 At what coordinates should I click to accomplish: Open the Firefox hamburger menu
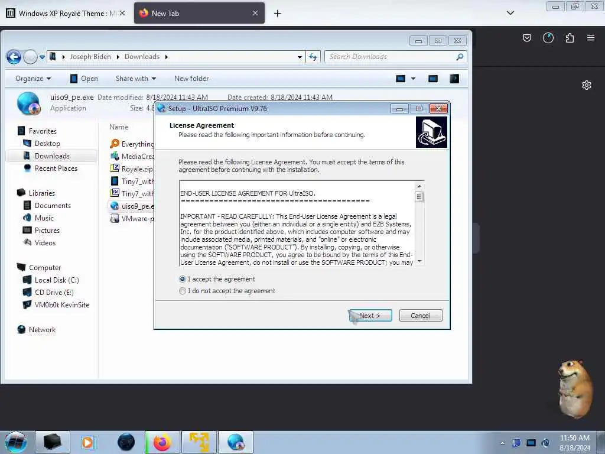click(591, 38)
